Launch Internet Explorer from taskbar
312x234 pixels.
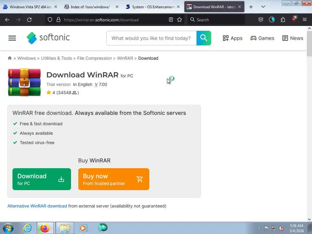click(27, 228)
